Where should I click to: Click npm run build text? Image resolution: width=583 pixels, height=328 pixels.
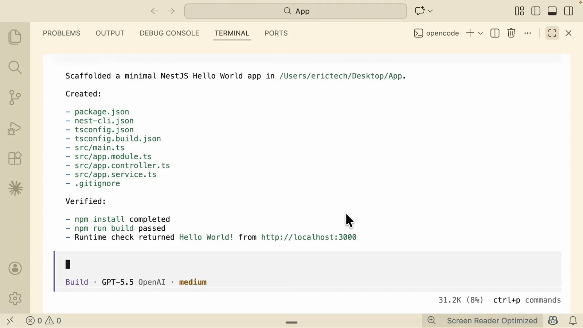click(x=104, y=229)
